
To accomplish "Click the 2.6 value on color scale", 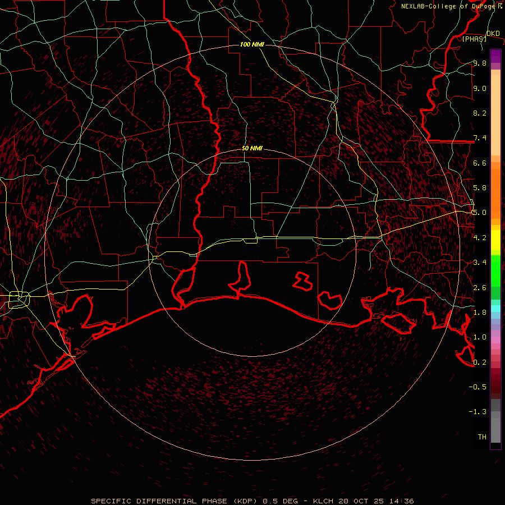I will (480, 288).
